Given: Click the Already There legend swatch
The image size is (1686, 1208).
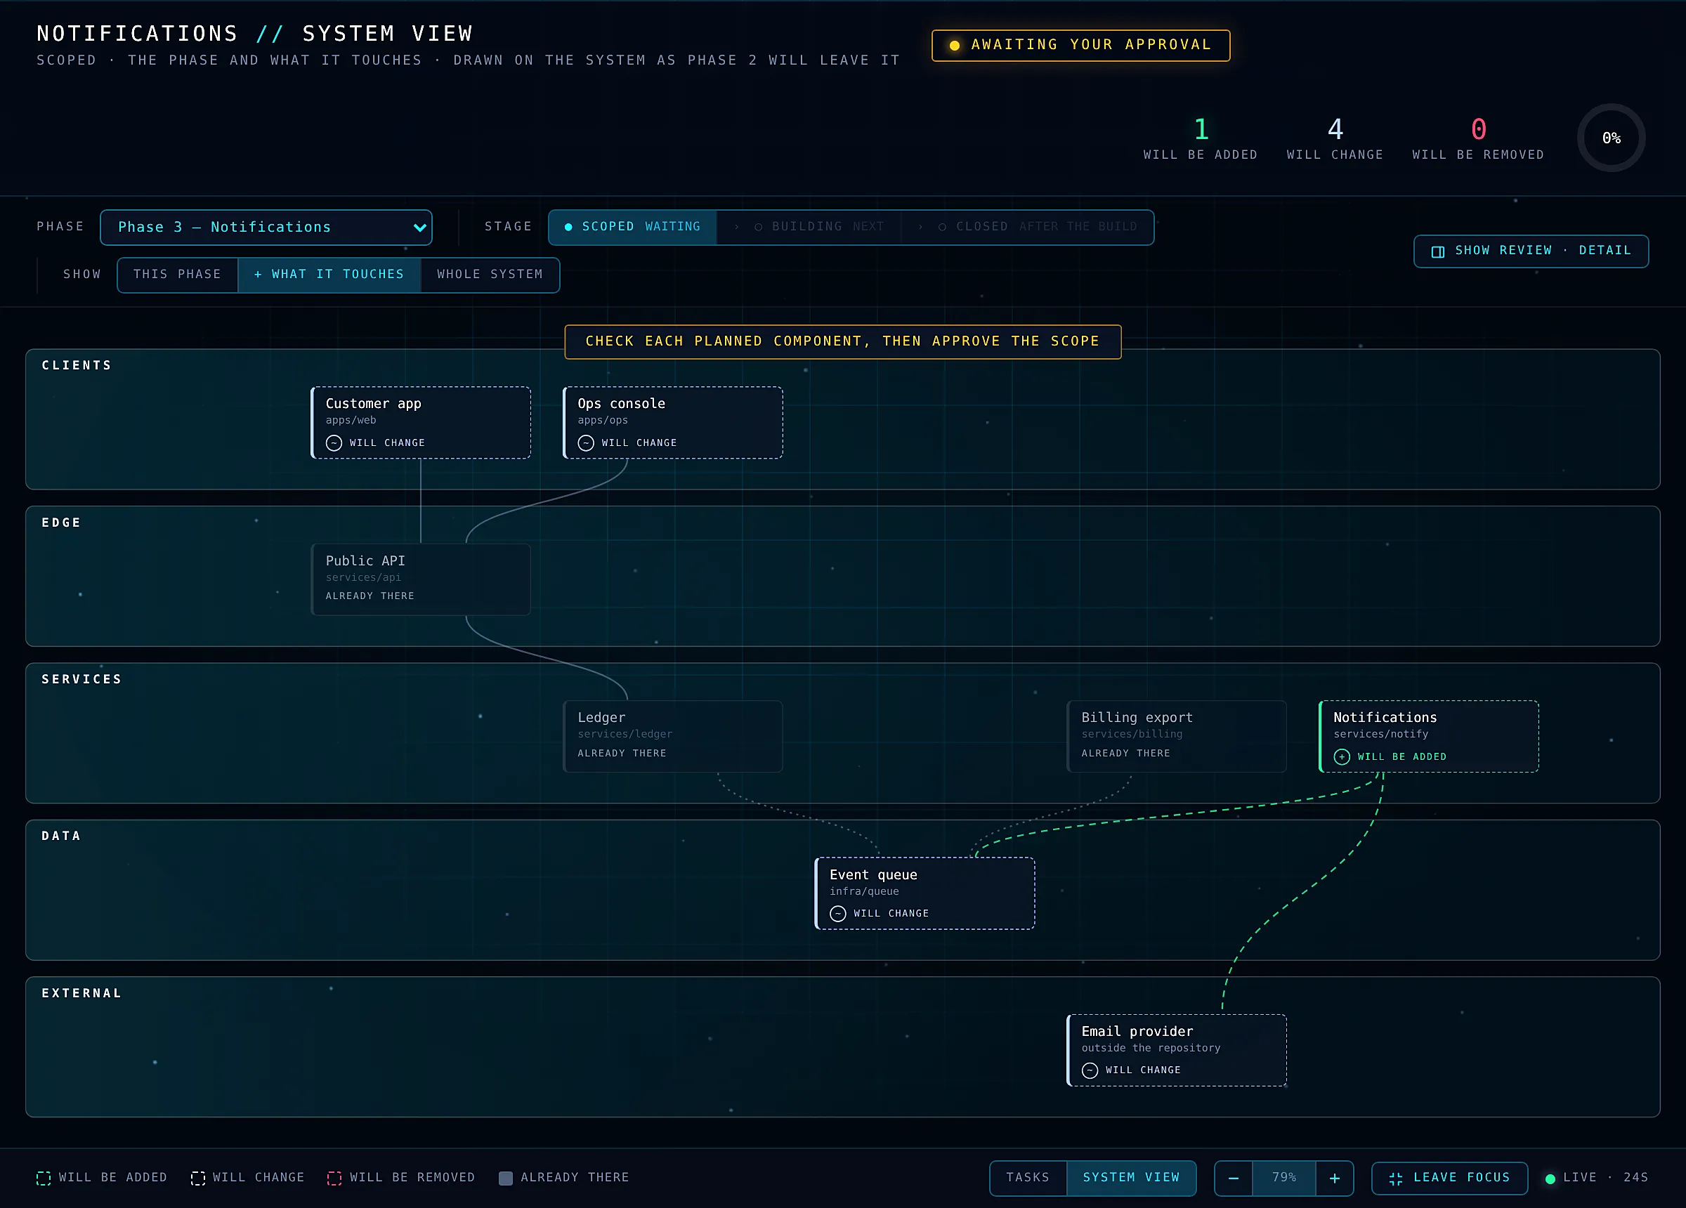Looking at the screenshot, I should pyautogui.click(x=506, y=1179).
